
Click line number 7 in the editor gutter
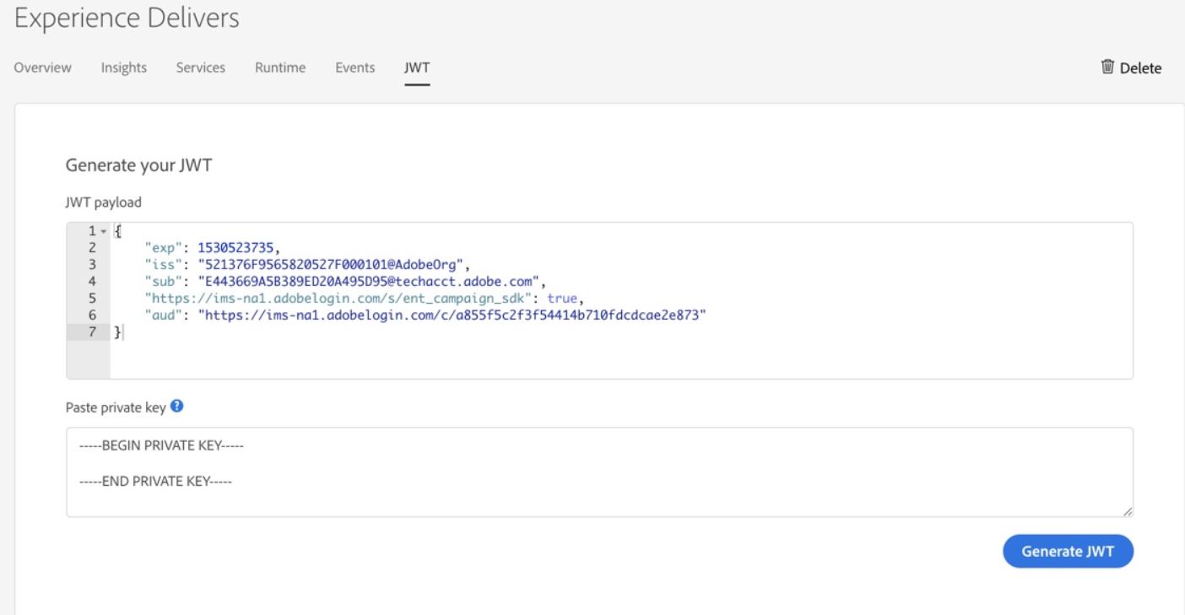coord(94,332)
